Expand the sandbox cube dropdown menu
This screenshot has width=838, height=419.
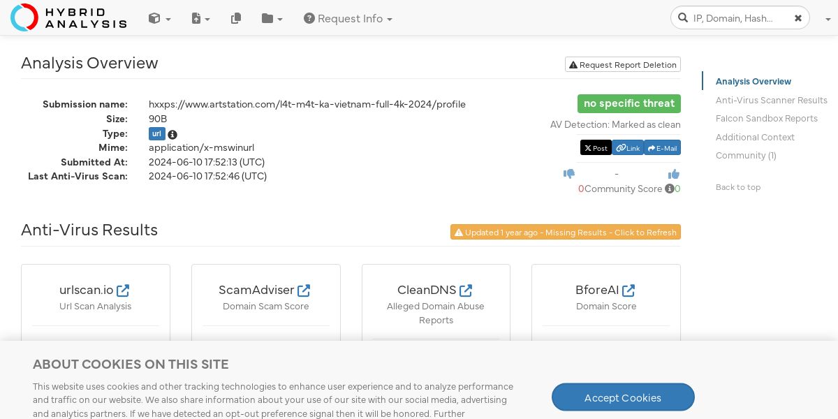(159, 19)
